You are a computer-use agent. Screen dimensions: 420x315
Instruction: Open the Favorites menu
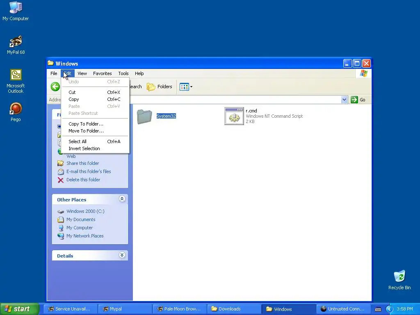(102, 73)
